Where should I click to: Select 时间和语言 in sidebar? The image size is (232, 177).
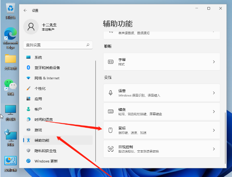[58, 120]
